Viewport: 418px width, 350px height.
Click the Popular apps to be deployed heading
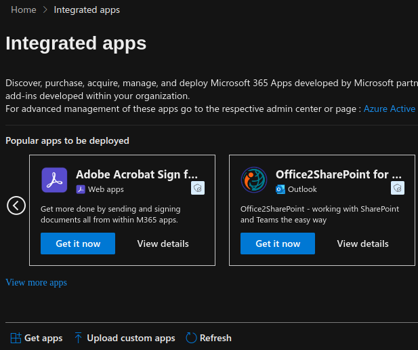coord(68,140)
